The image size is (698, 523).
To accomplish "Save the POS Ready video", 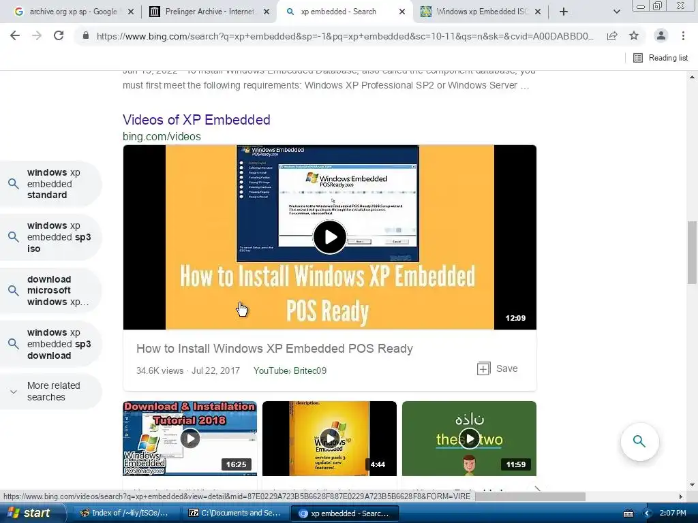I will click(x=497, y=368).
